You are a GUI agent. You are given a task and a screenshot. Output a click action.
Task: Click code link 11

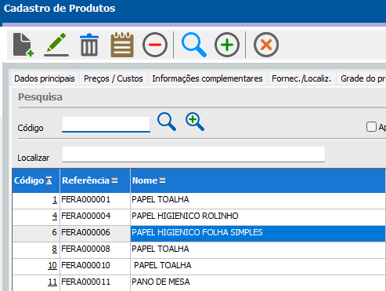click(x=52, y=282)
